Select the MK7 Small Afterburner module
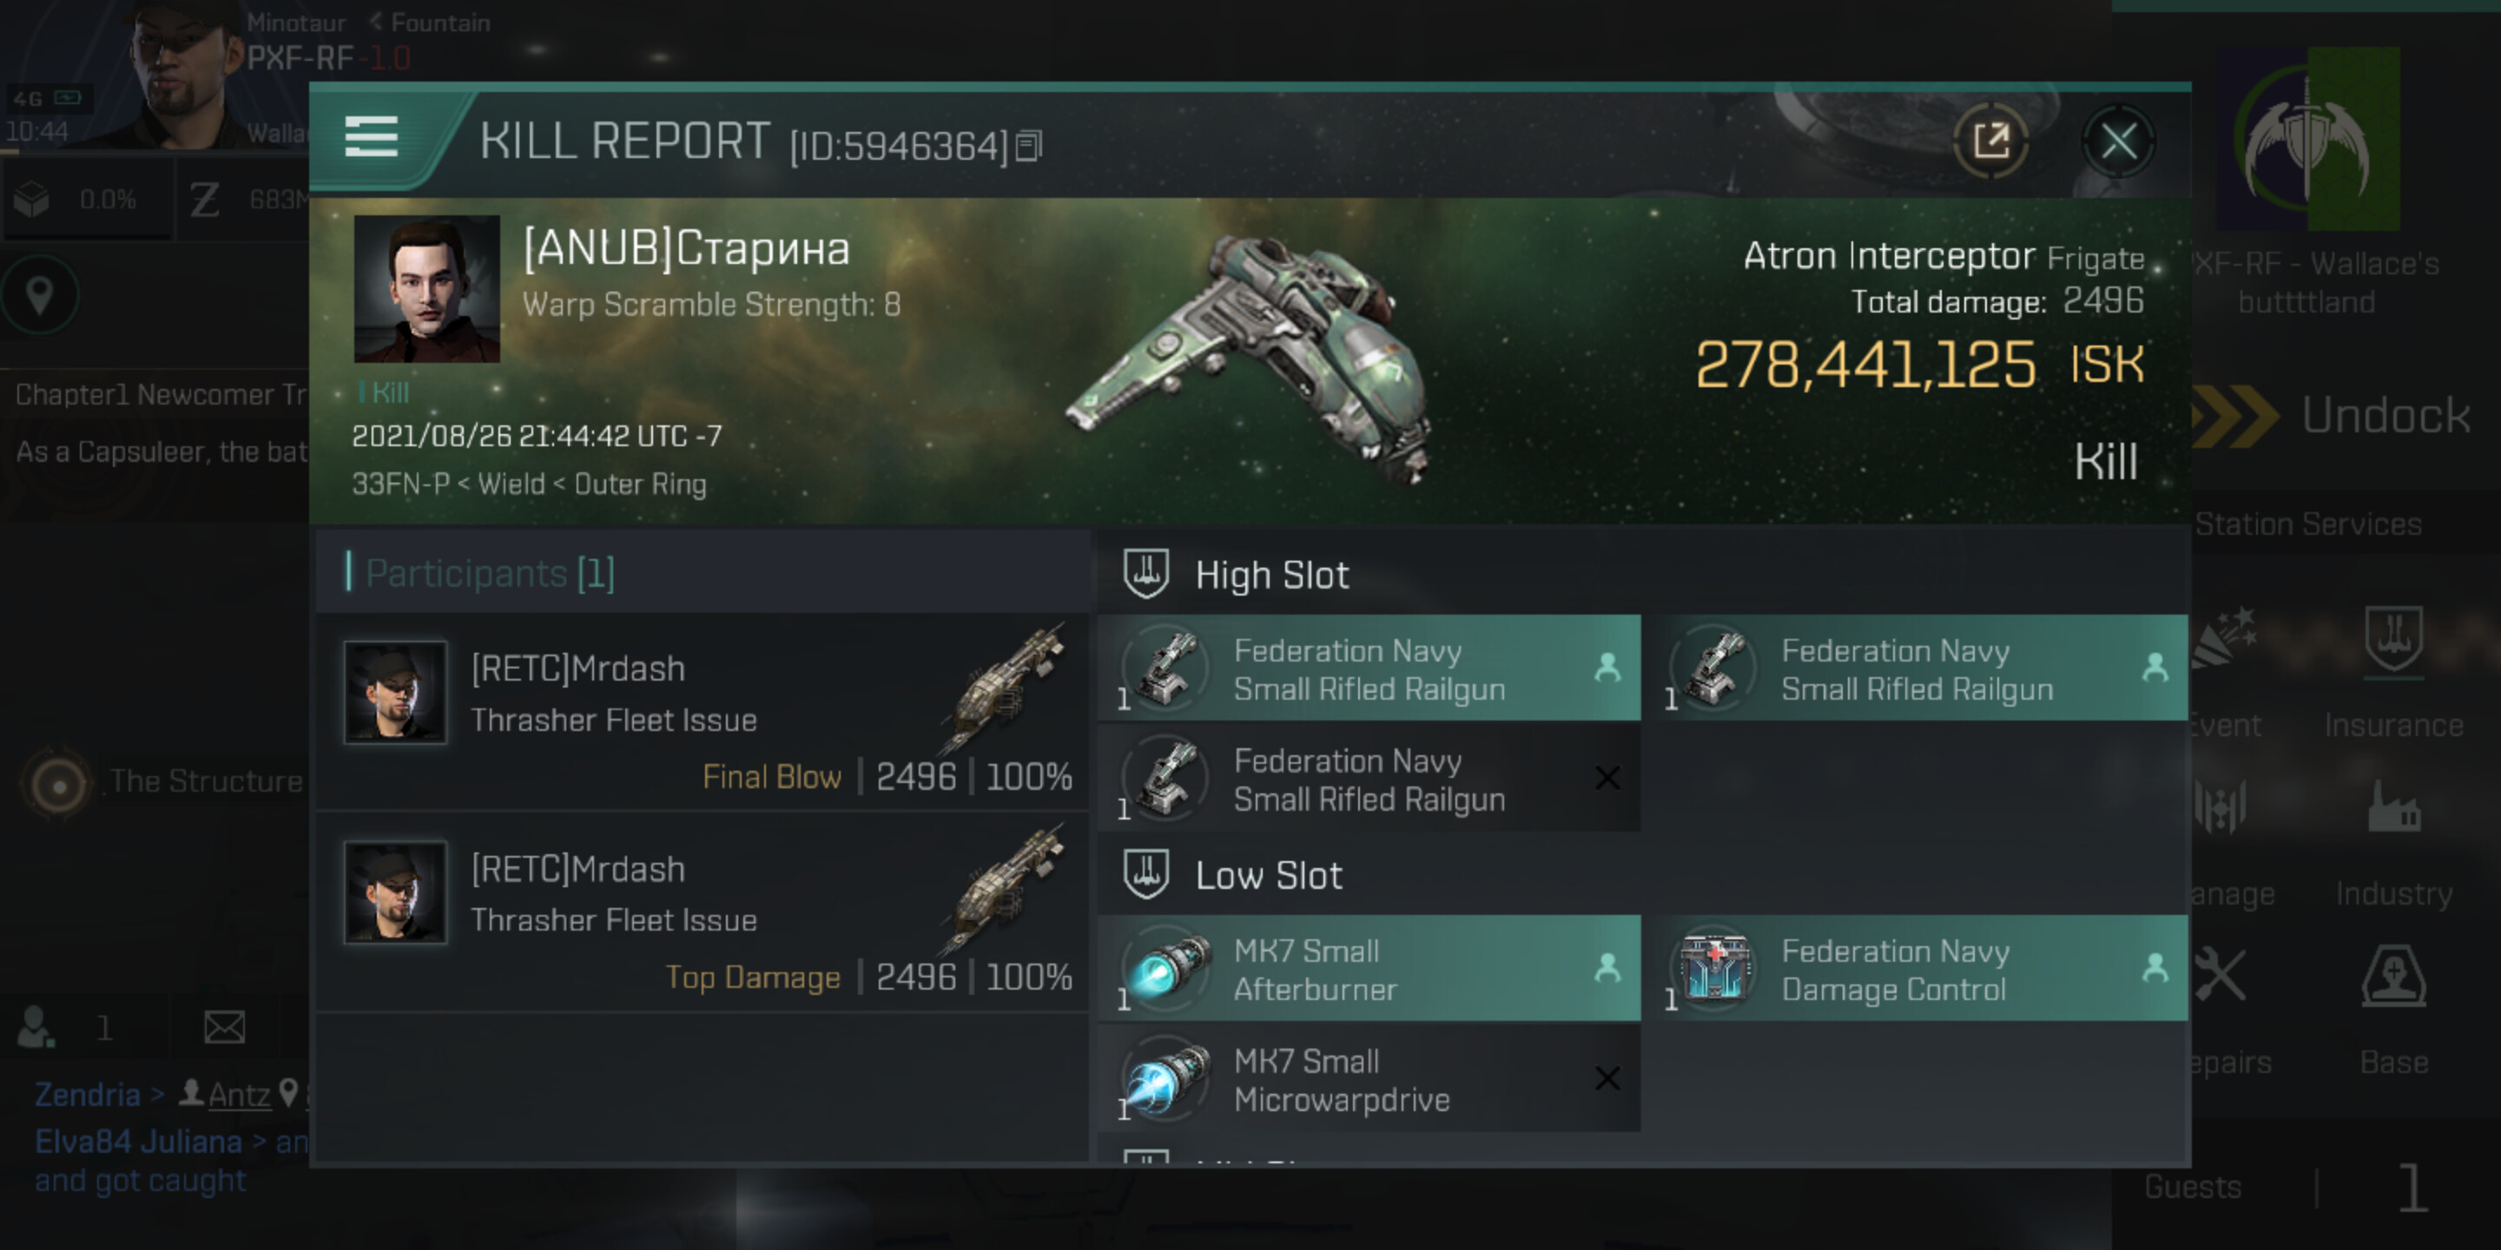The height and width of the screenshot is (1250, 2501). [x=1368, y=969]
